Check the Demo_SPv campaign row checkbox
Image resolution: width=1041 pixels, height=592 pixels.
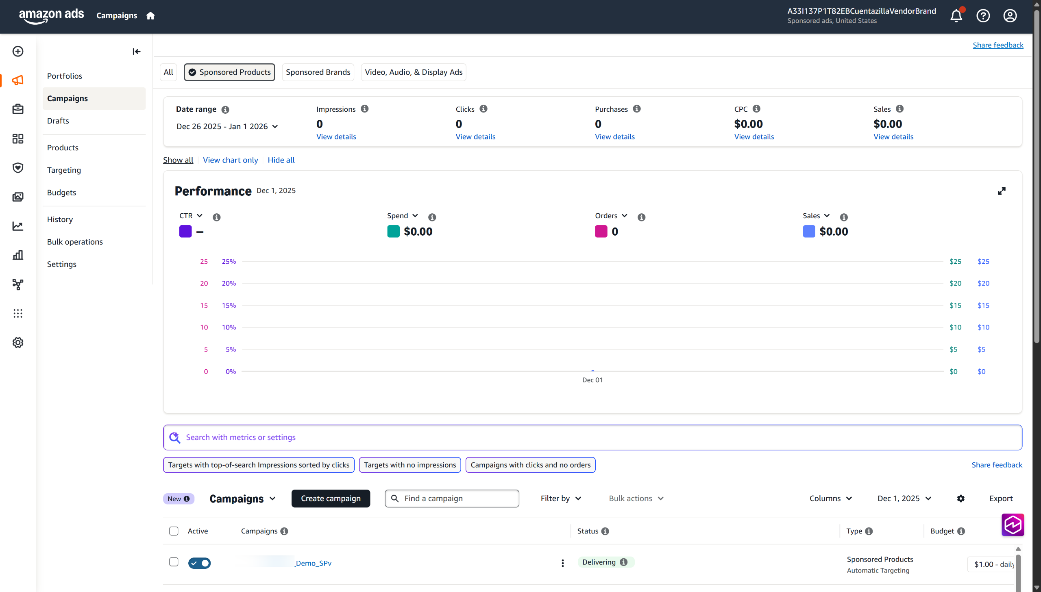[174, 562]
